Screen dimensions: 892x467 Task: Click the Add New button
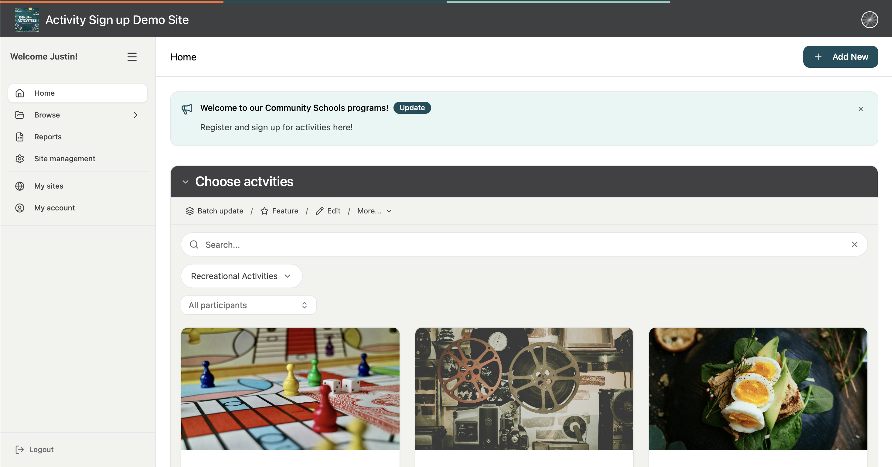840,57
